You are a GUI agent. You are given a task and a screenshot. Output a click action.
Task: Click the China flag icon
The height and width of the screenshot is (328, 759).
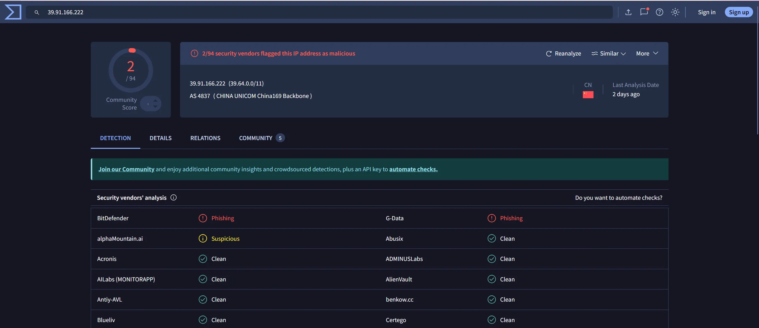tap(588, 95)
